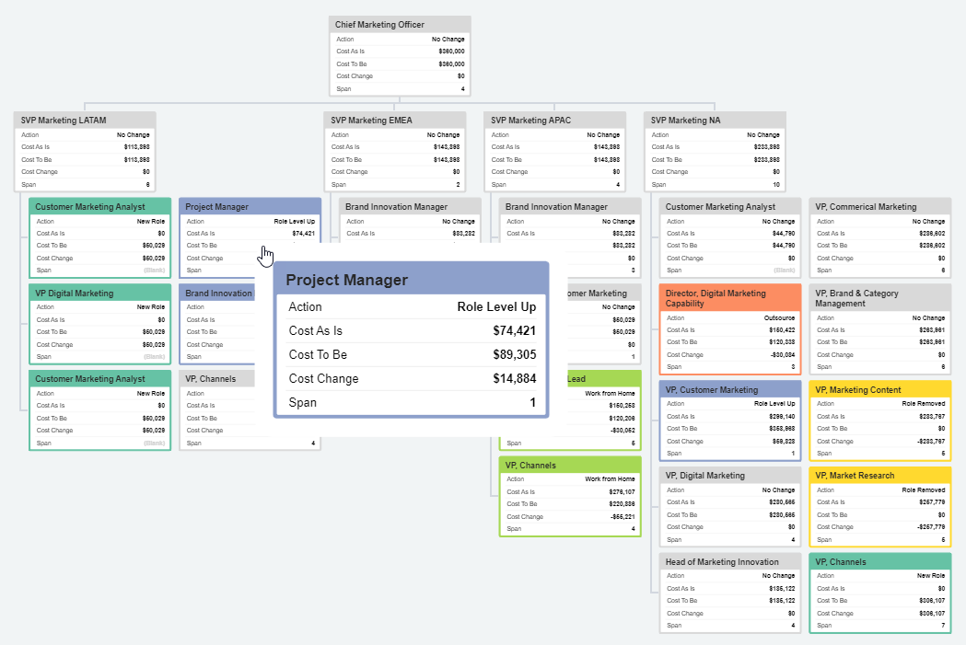Select the Customer Marketing Analyst card under LATAM
This screenshot has height=645, width=966.
99,206
